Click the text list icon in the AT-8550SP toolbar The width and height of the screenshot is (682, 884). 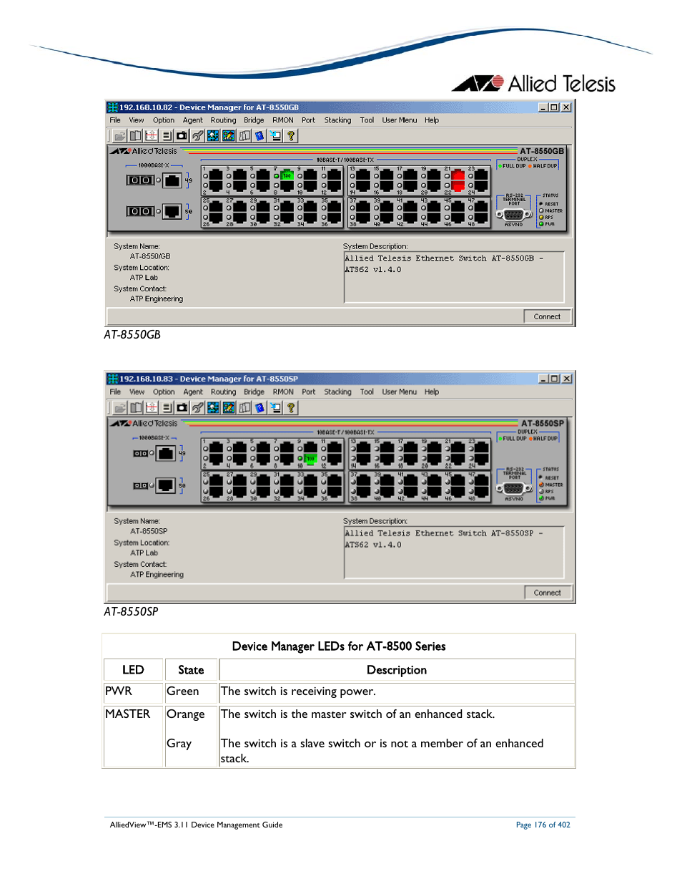click(x=167, y=407)
